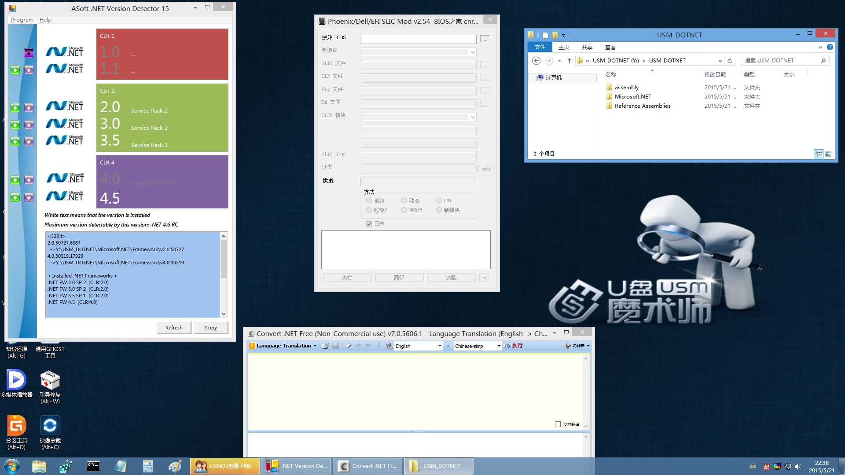Click the green download icon beside .NET 2.0
845x475 pixels.
pyautogui.click(x=15, y=108)
